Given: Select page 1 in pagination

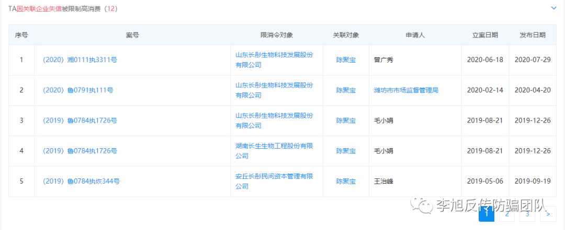Looking at the screenshot, I should coord(486,213).
